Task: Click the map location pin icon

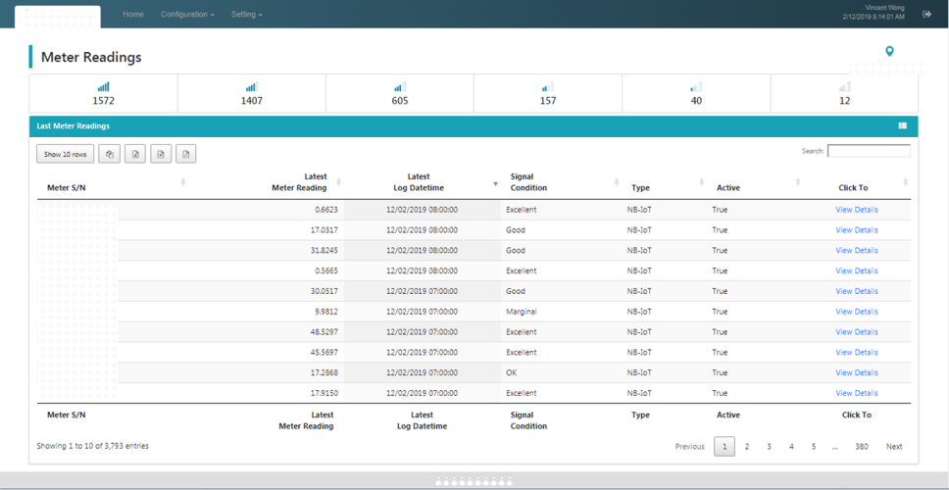Action: pos(889,51)
